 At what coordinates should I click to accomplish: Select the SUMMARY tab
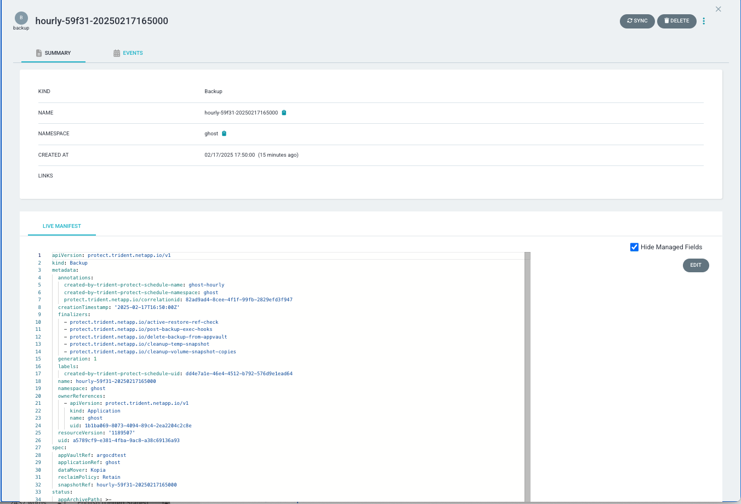coord(54,53)
